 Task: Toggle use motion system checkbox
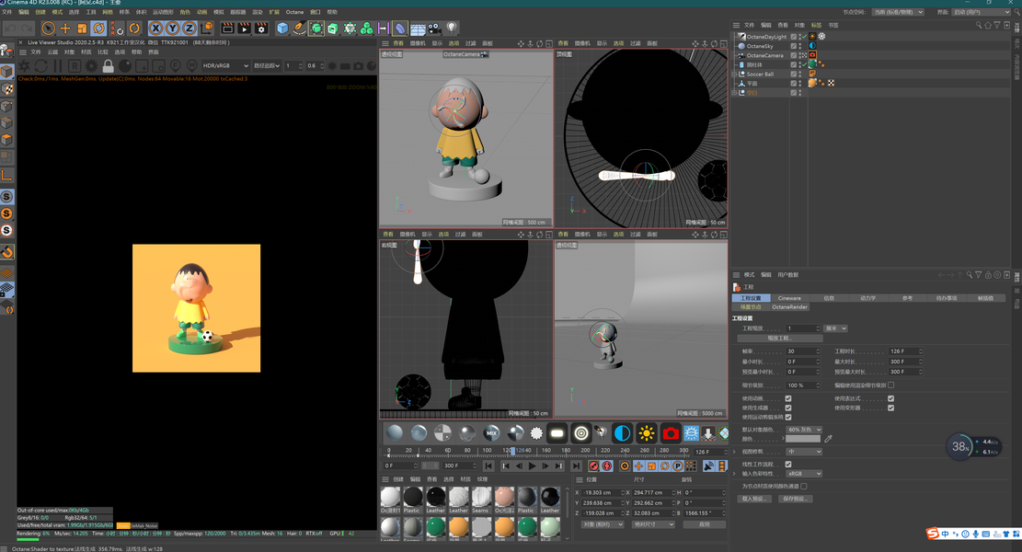pyautogui.click(x=788, y=417)
